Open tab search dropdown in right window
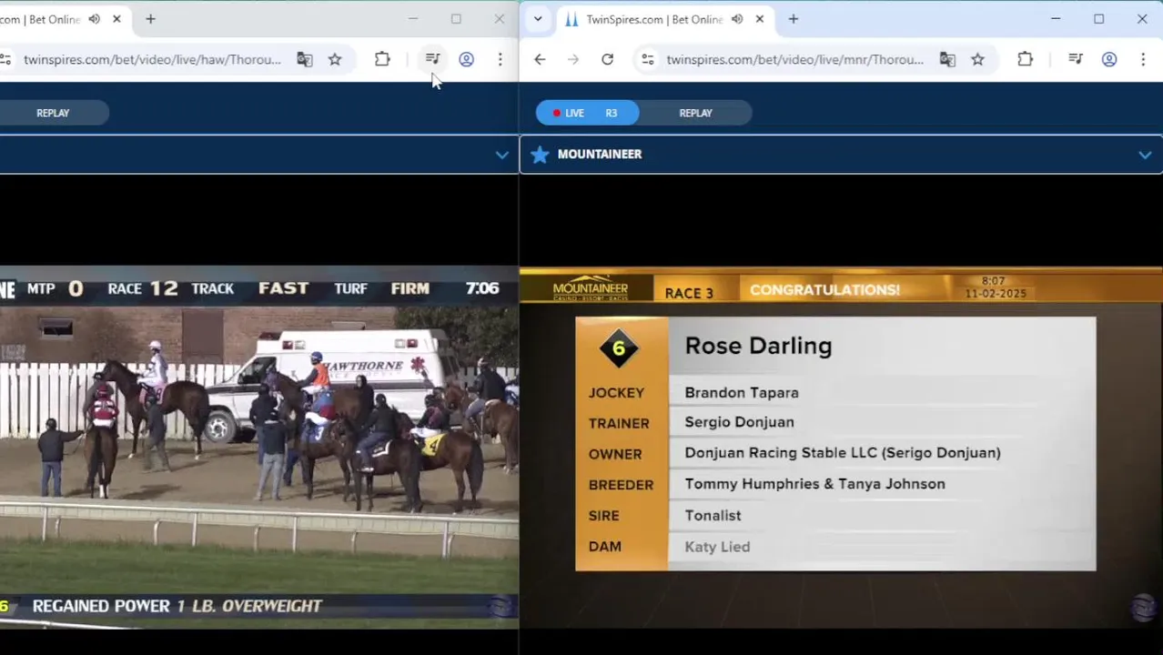This screenshot has height=655, width=1163. click(538, 19)
